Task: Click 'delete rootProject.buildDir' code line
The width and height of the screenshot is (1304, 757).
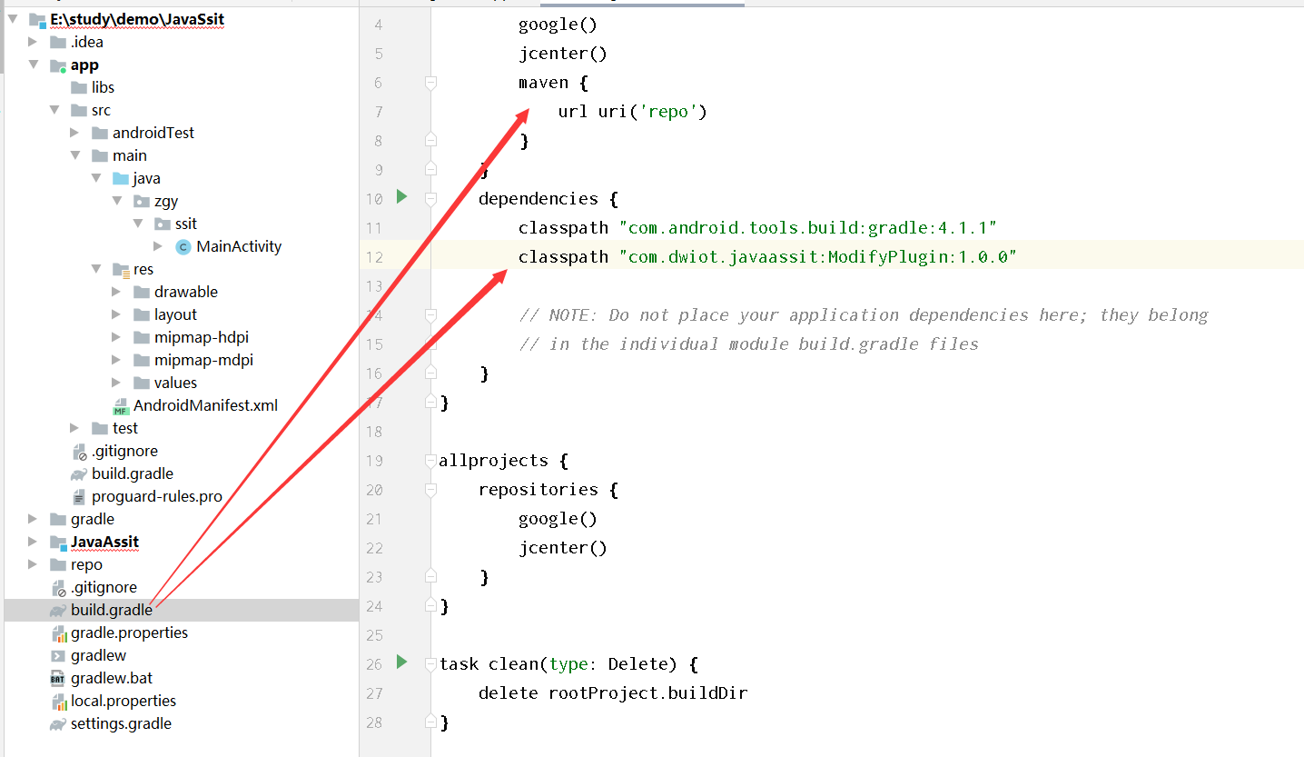Action: click(x=613, y=693)
